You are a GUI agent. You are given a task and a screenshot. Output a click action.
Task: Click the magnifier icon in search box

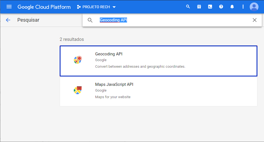[90, 20]
